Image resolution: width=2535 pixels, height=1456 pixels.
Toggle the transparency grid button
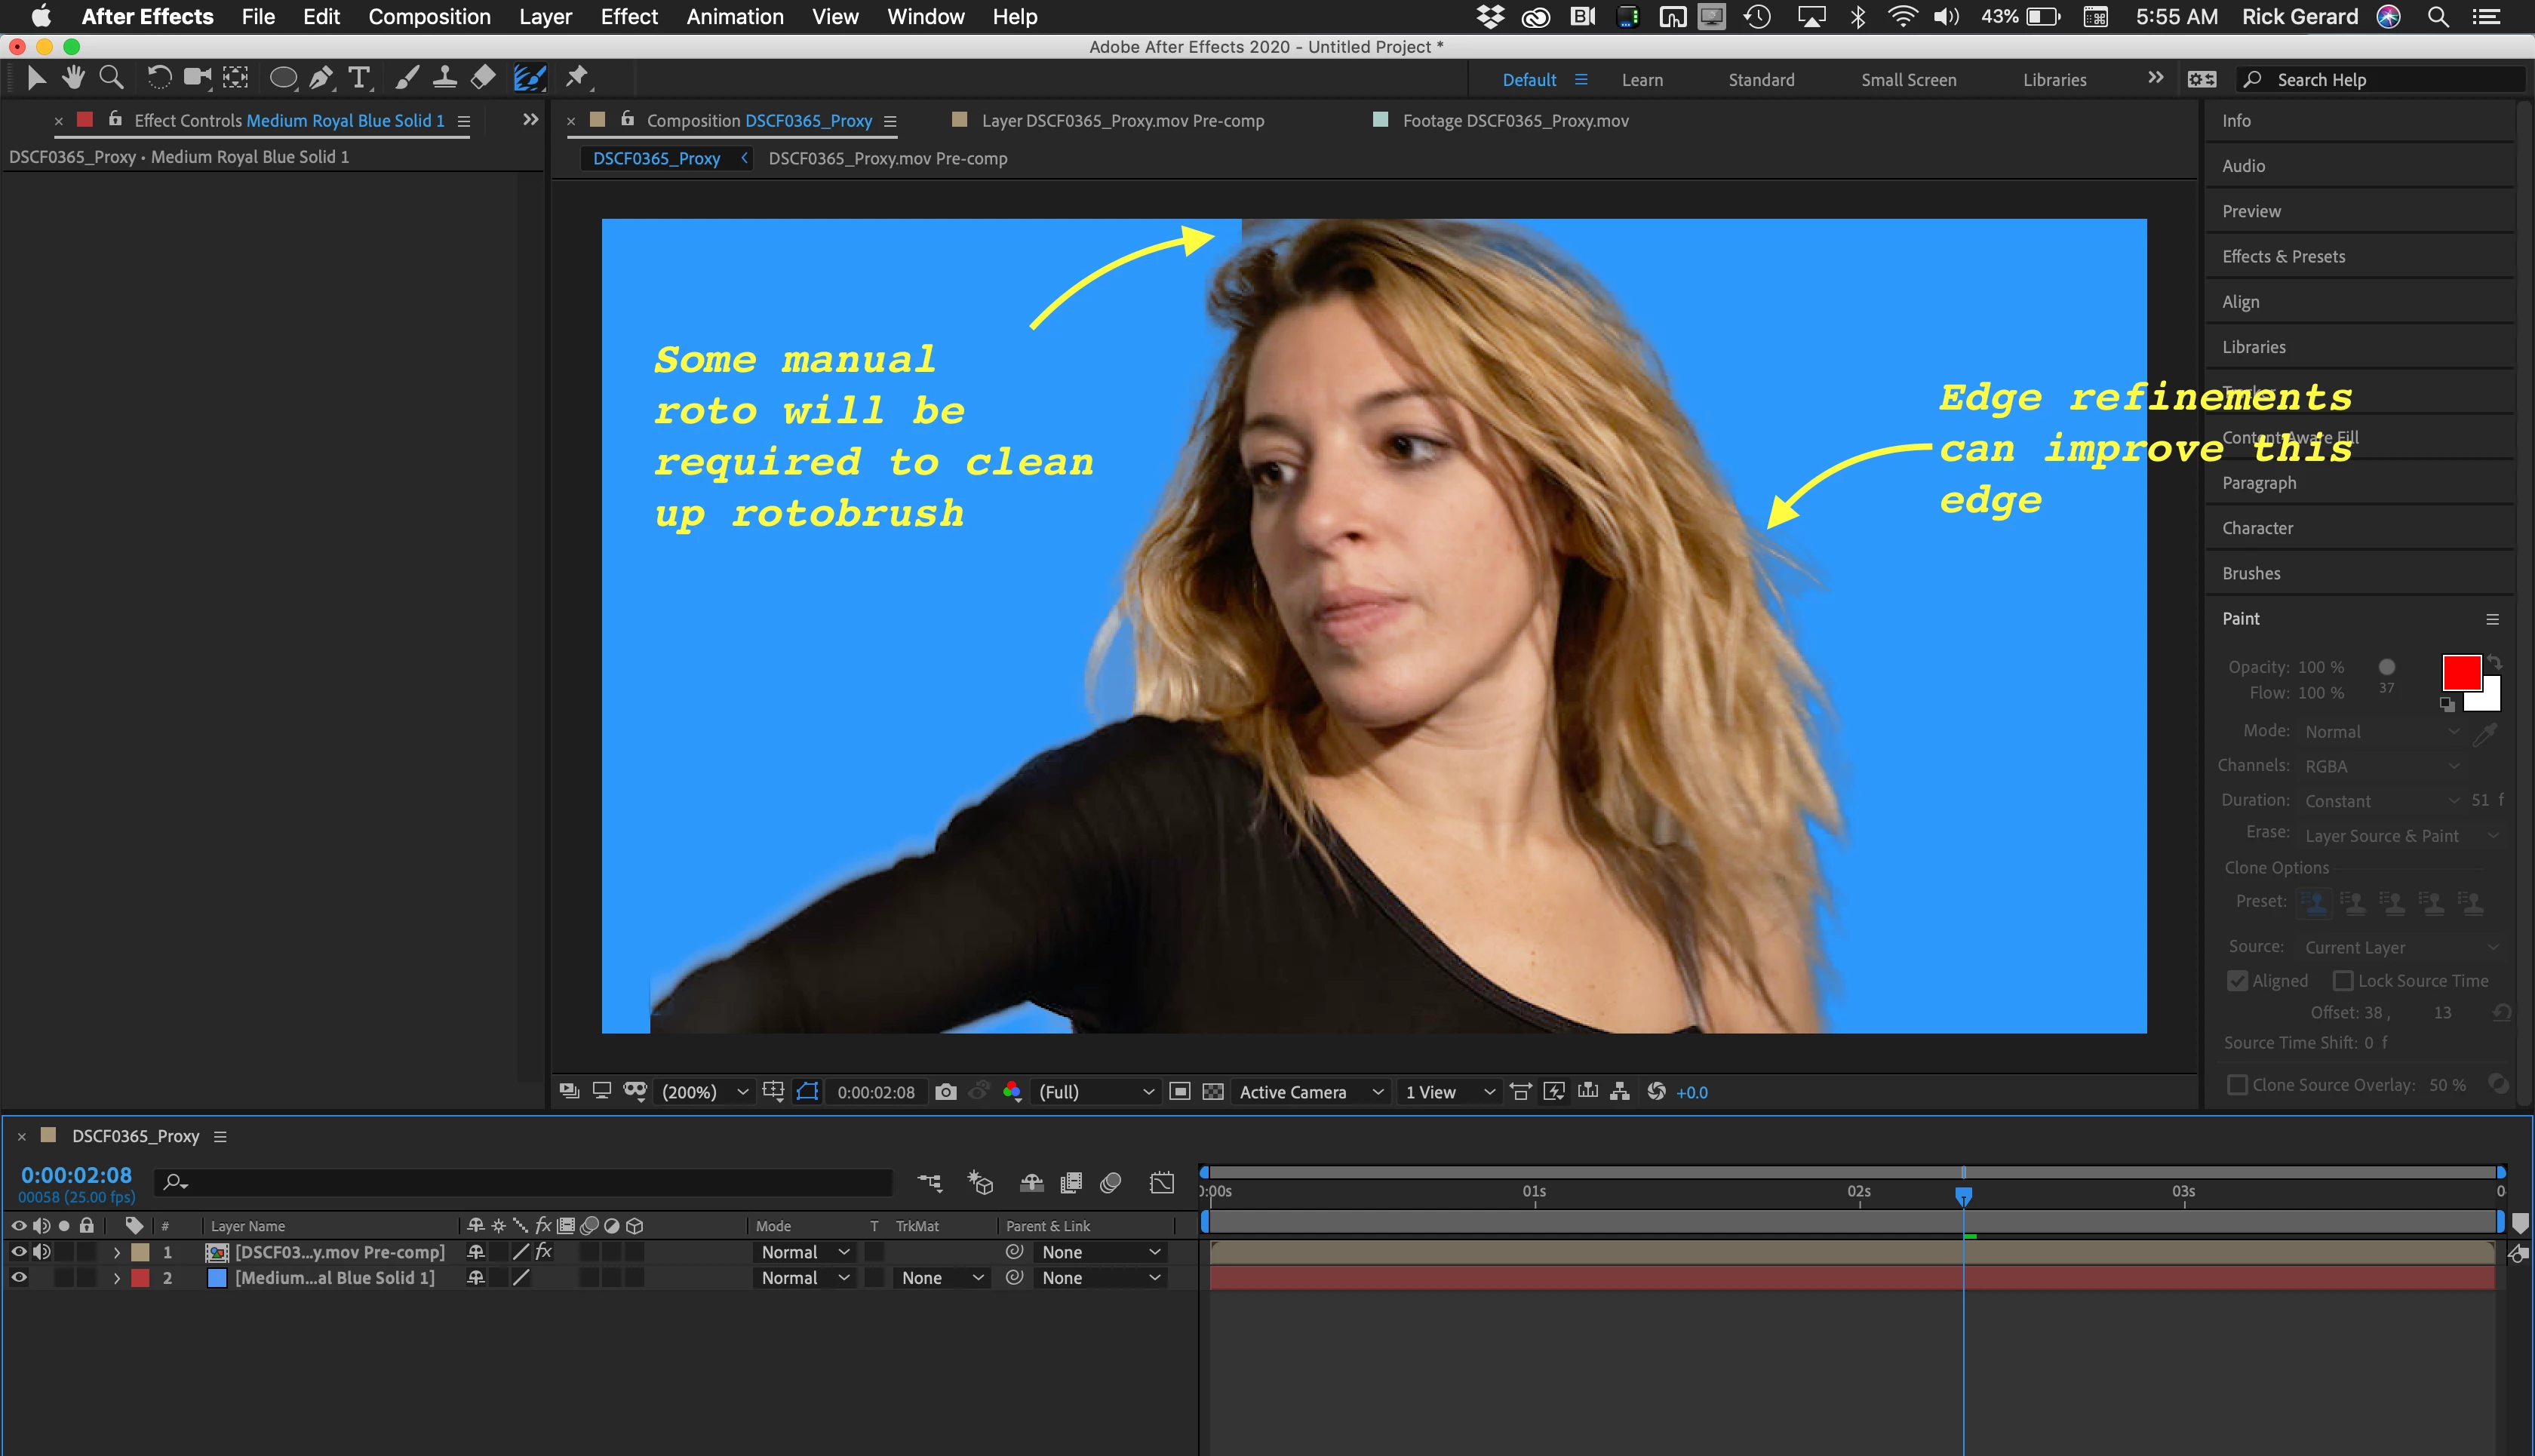coord(1213,1092)
